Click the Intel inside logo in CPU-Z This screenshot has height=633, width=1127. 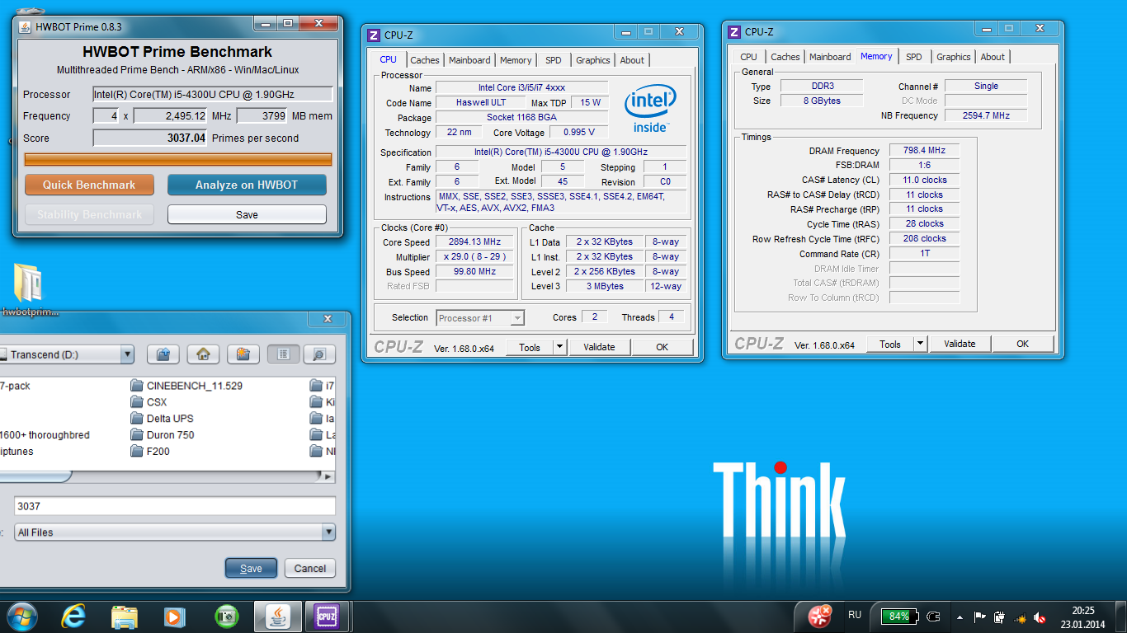pyautogui.click(x=651, y=107)
